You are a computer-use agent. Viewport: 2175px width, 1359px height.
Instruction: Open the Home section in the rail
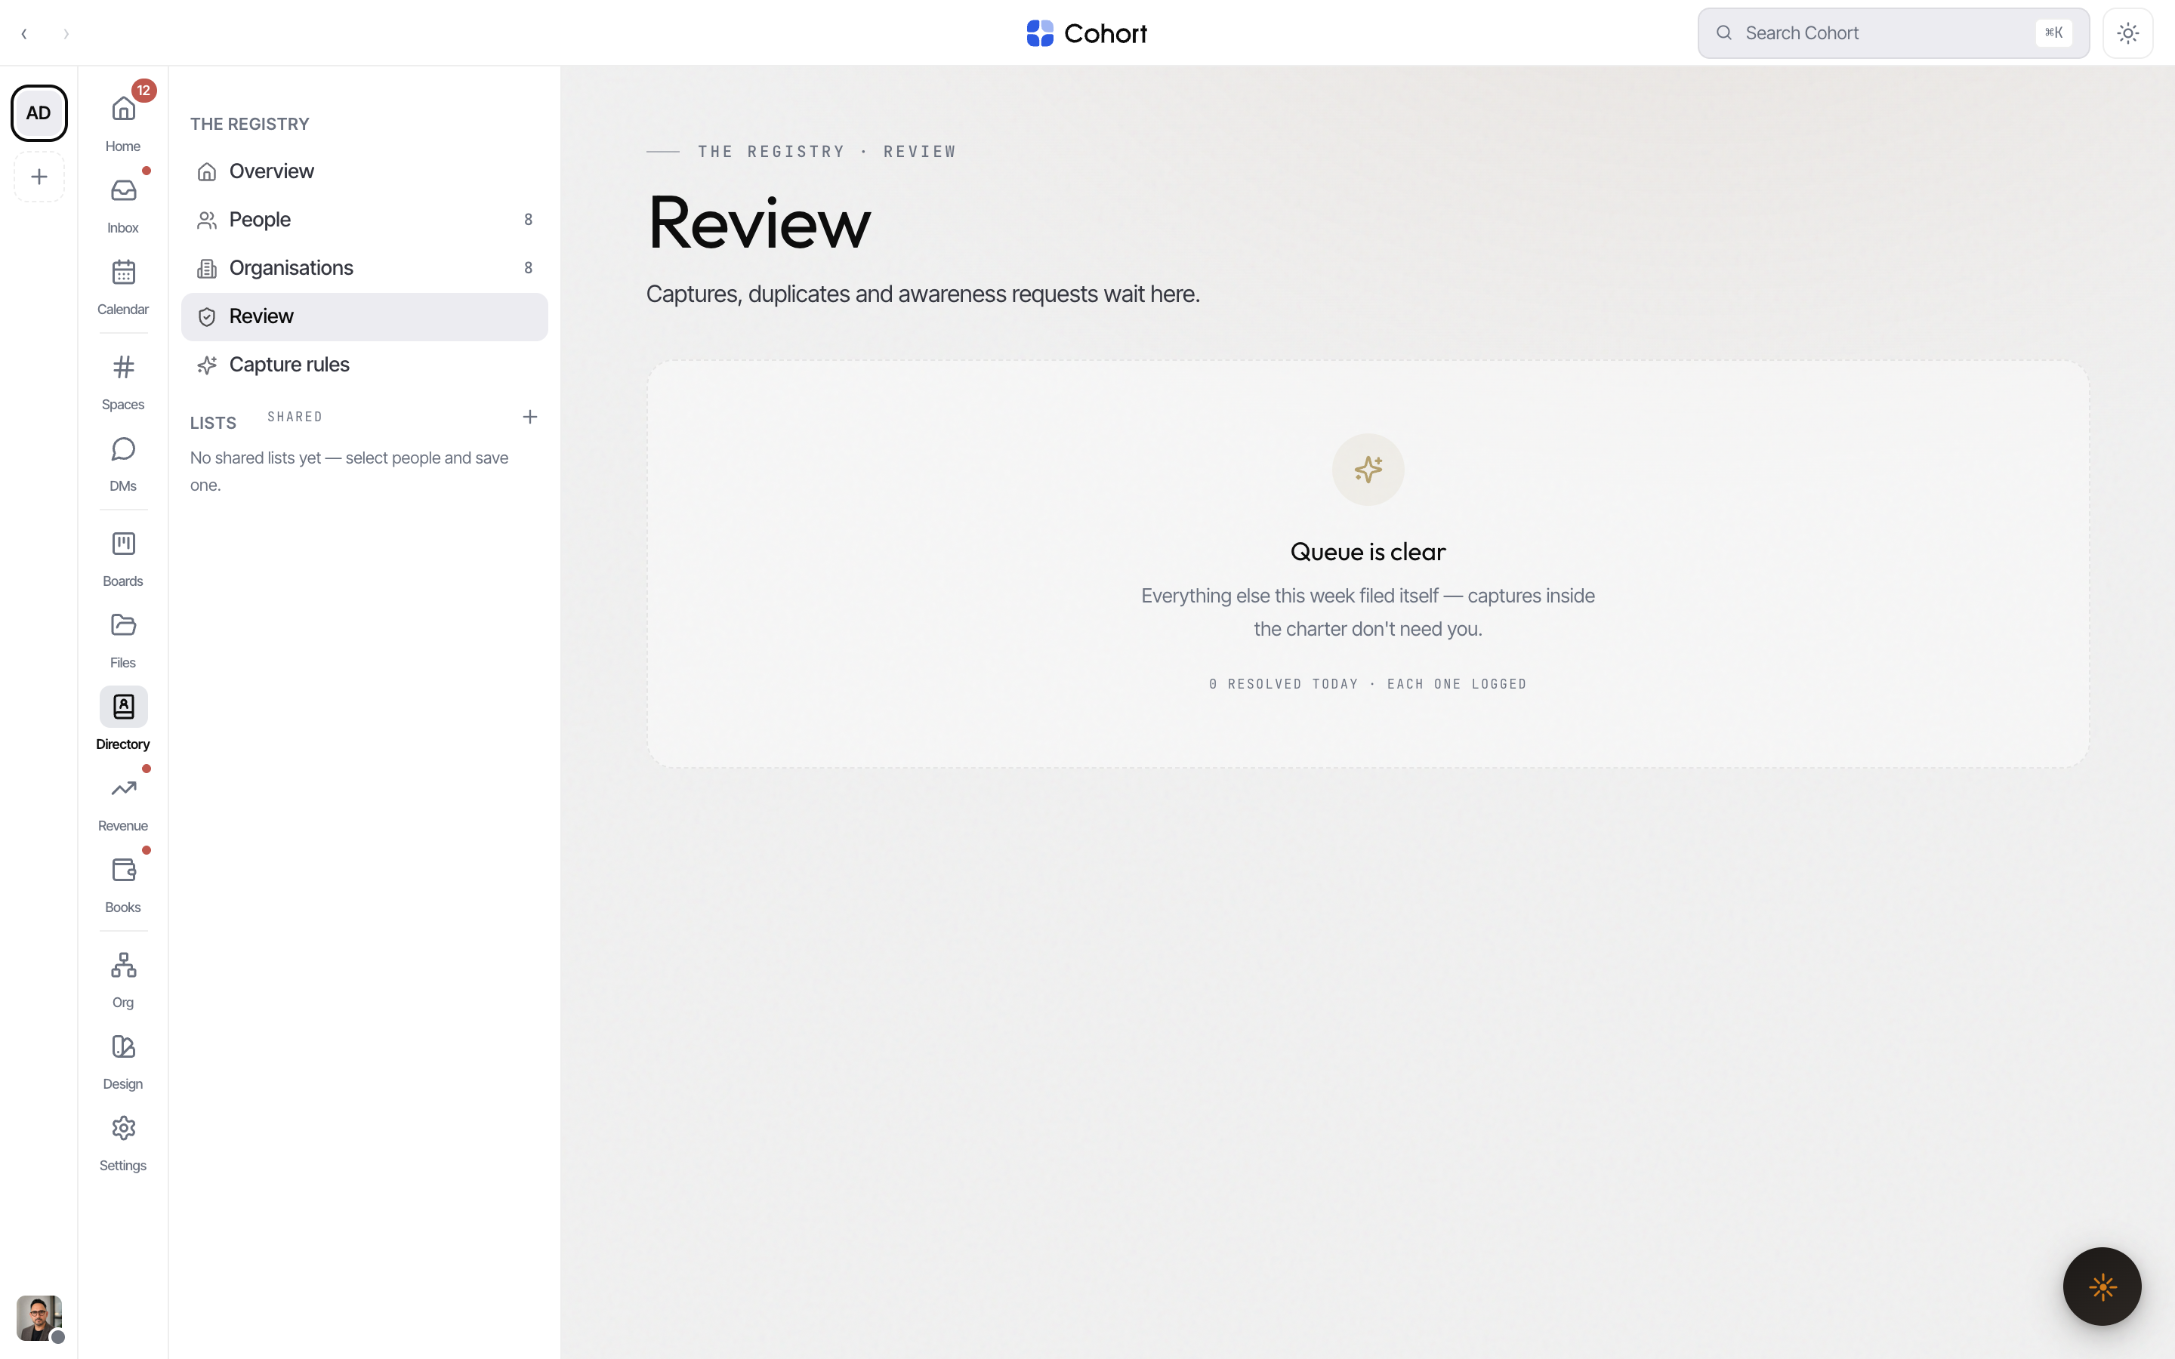click(x=123, y=122)
